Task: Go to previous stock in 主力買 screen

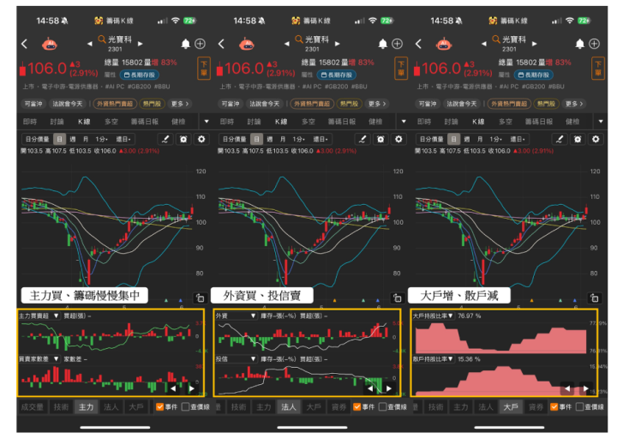Action: pos(90,44)
